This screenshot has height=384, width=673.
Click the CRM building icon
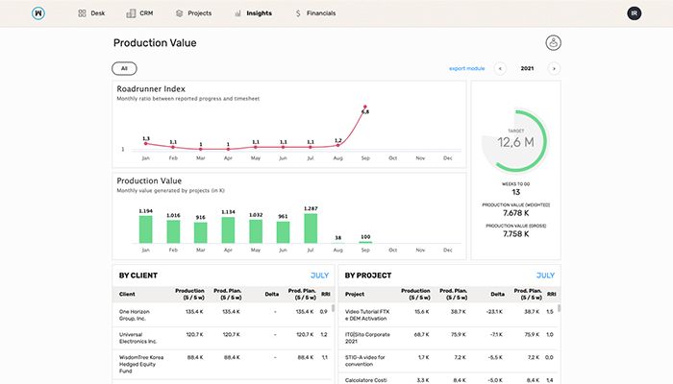(x=131, y=13)
